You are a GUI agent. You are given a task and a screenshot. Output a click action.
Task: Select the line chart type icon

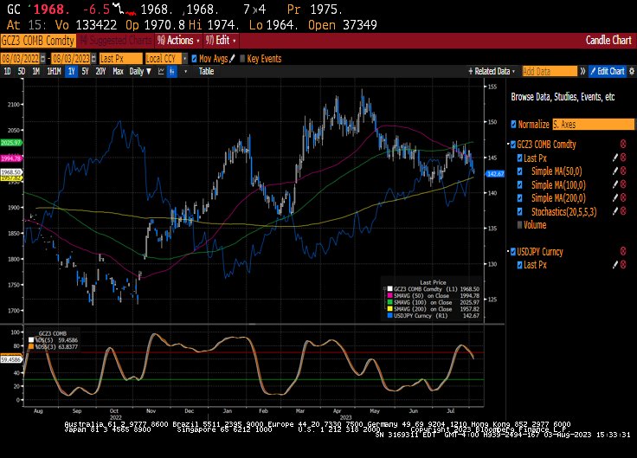pyautogui.click(x=161, y=71)
